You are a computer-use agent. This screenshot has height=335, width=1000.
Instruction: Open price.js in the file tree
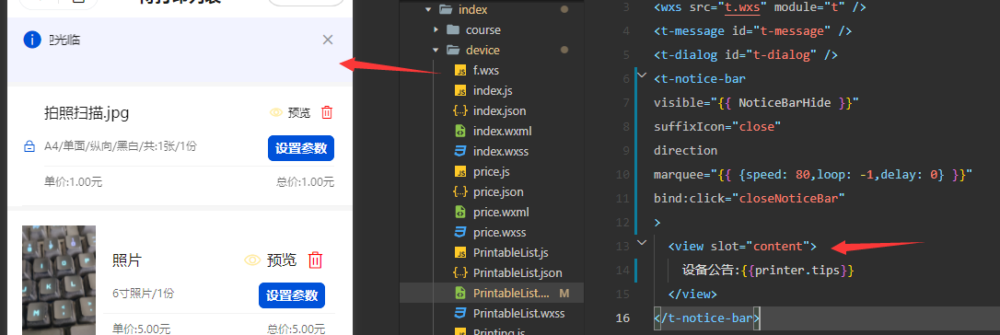pos(491,171)
